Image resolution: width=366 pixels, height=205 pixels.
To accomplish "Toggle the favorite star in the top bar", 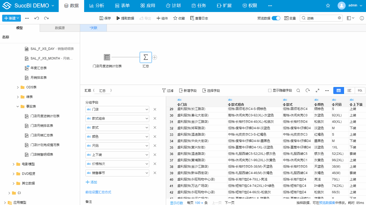I will [328, 5].
